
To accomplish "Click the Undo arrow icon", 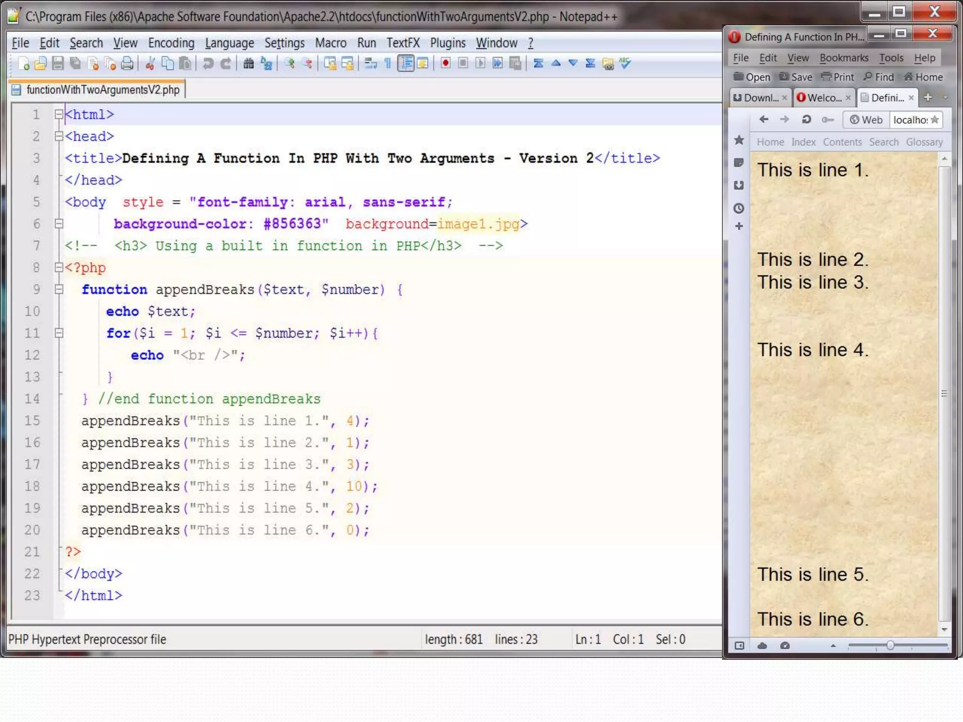I will click(208, 63).
